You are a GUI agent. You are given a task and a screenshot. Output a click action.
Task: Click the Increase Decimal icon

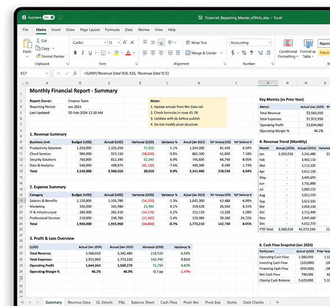(x=260, y=53)
